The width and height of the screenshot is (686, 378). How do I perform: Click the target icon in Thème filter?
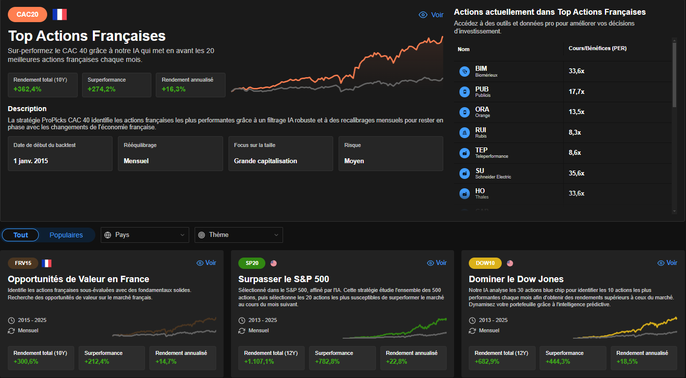[x=201, y=235]
